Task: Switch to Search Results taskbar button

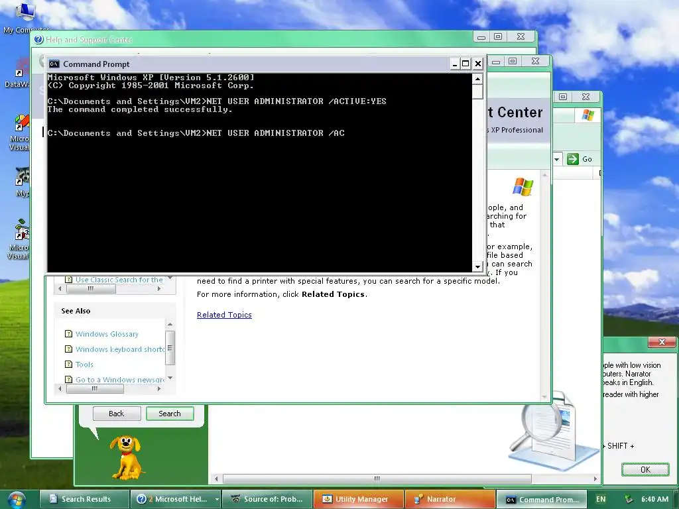Action: pyautogui.click(x=85, y=499)
